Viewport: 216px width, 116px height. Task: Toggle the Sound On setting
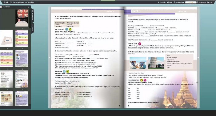pos(30,2)
